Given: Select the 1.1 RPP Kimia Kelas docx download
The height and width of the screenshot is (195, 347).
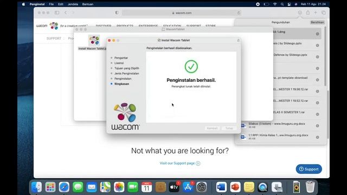Looking at the screenshot, I should click(280, 137).
